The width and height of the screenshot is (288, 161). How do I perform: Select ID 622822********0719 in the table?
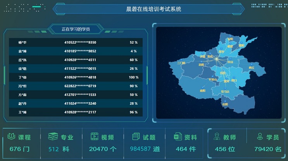[80, 86]
